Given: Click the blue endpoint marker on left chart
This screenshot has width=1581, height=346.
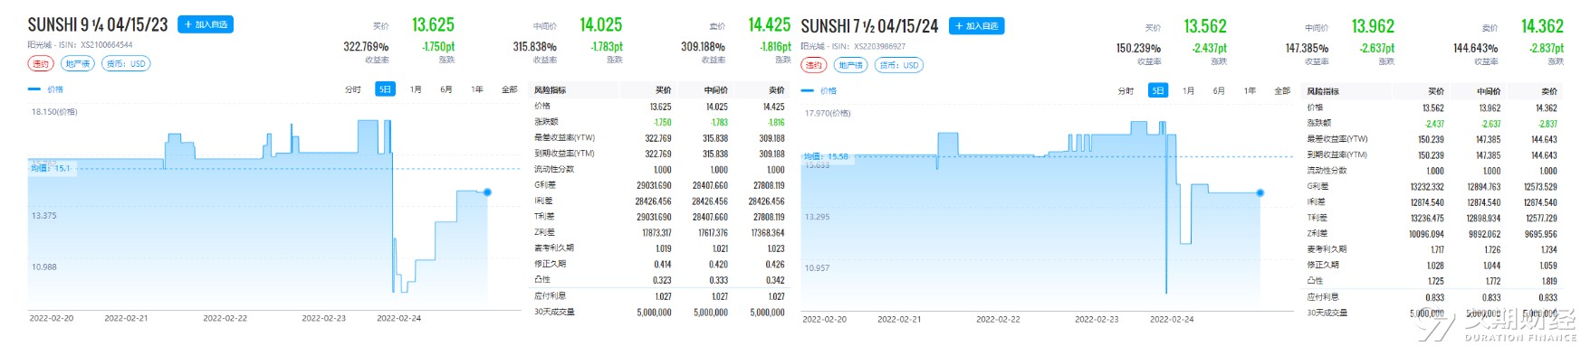Looking at the screenshot, I should coord(487,192).
